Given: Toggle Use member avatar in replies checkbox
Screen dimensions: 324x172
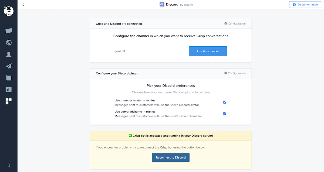Looking at the screenshot, I should tap(225, 102).
